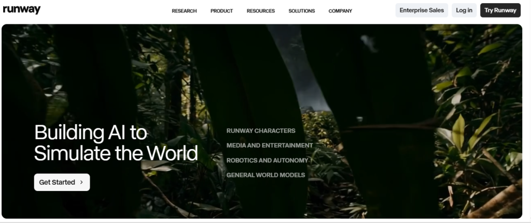Viewport: 531px width, 223px height.
Task: Open the Resources menu
Action: 261,11
